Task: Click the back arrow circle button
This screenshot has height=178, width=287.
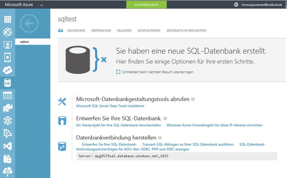Action: point(29,23)
